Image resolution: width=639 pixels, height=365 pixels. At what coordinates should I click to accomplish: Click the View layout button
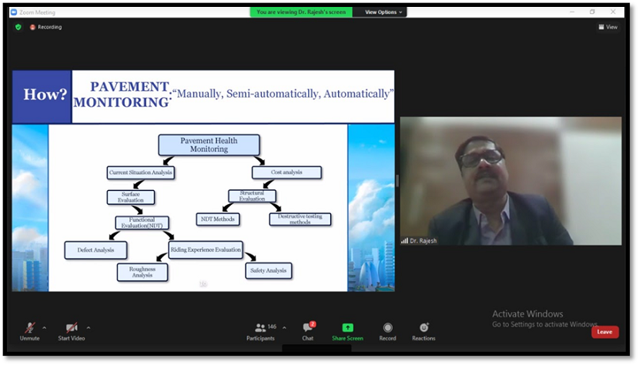607,27
